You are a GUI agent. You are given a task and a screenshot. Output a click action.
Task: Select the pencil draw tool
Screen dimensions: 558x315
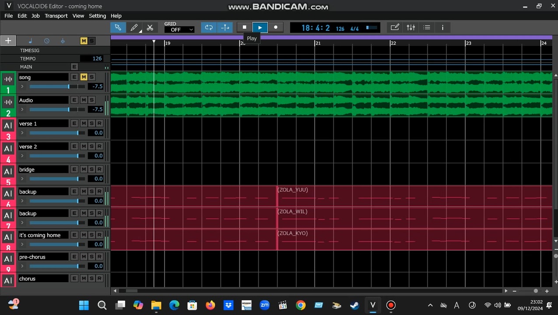(x=134, y=28)
